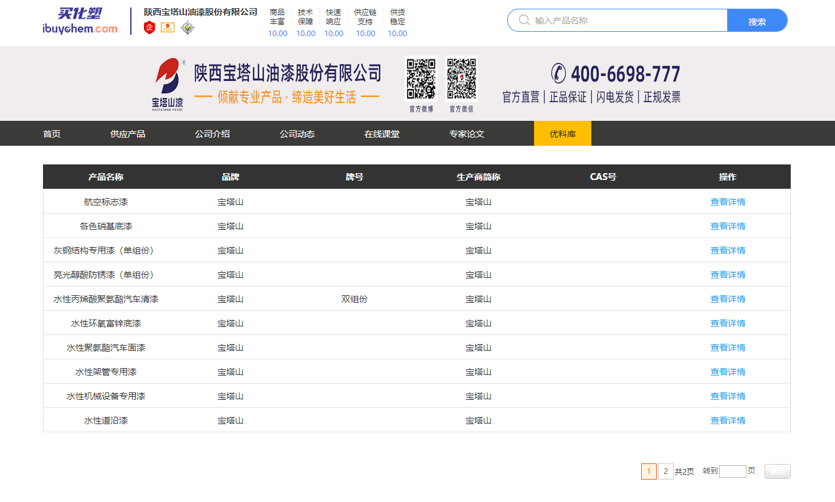Click the phone number 400-6698-777

625,74
